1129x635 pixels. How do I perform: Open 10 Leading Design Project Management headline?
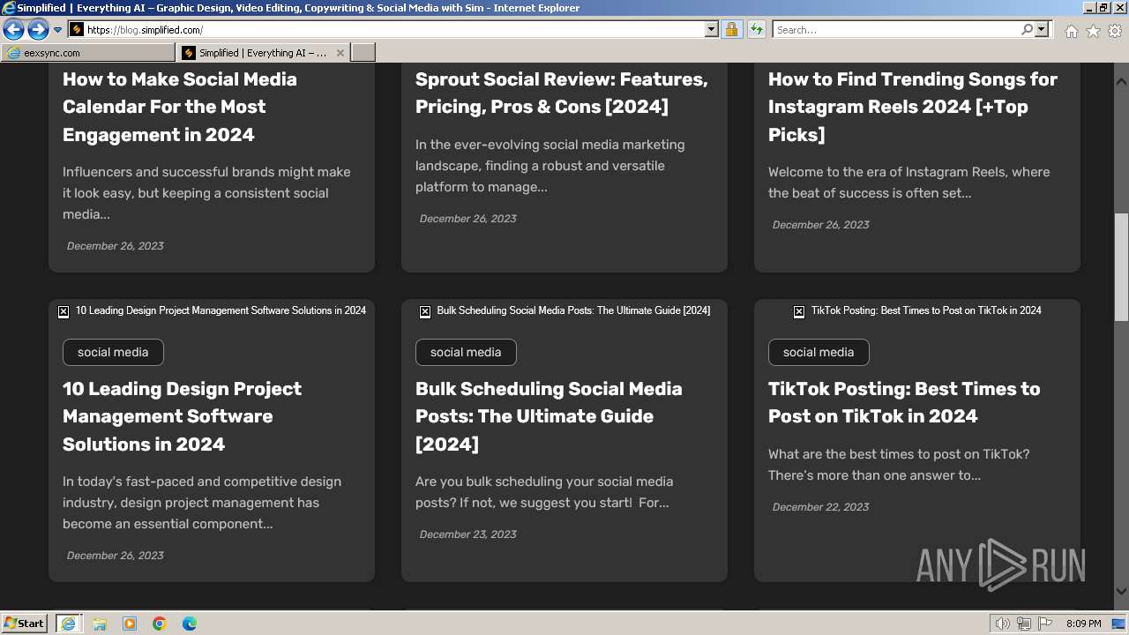182,416
